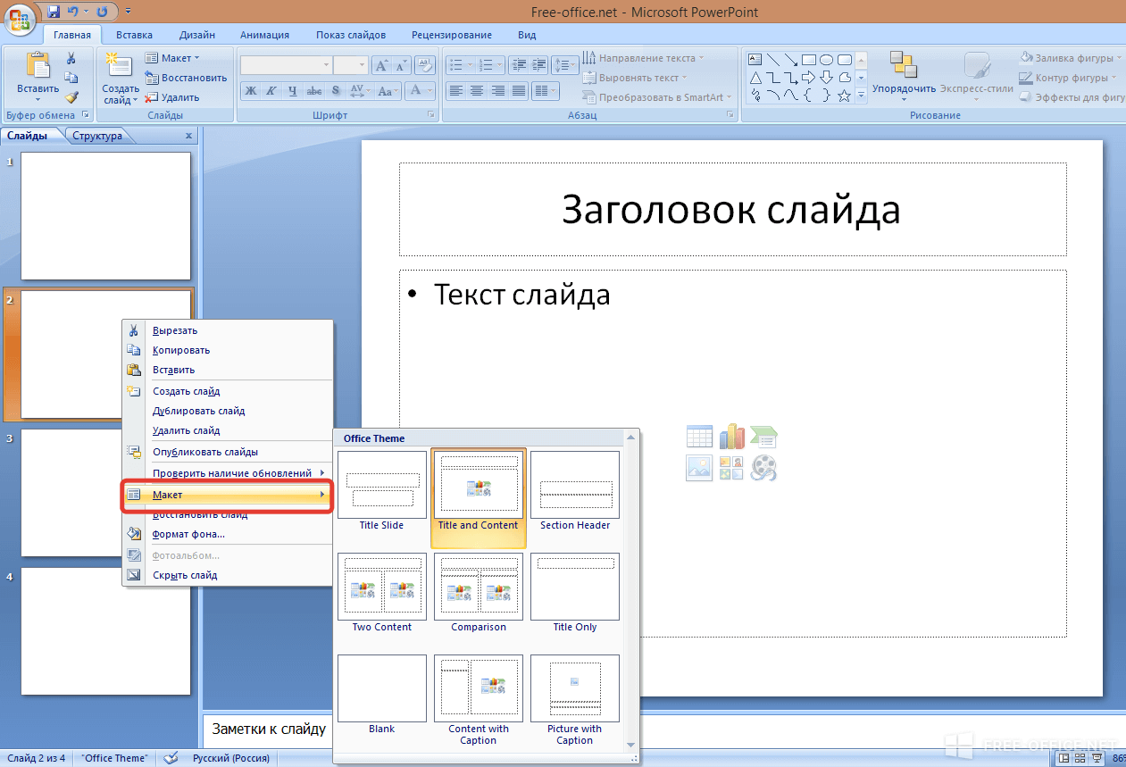The image size is (1126, 767).
Task: Clear all formatting with eraser icon
Action: [x=426, y=65]
